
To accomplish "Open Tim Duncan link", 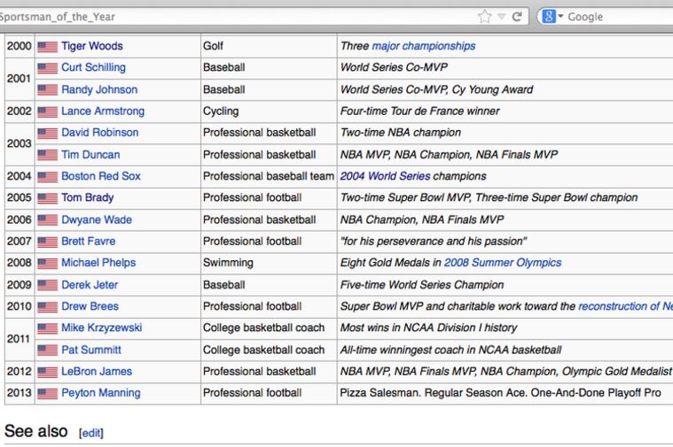I will [90, 155].
